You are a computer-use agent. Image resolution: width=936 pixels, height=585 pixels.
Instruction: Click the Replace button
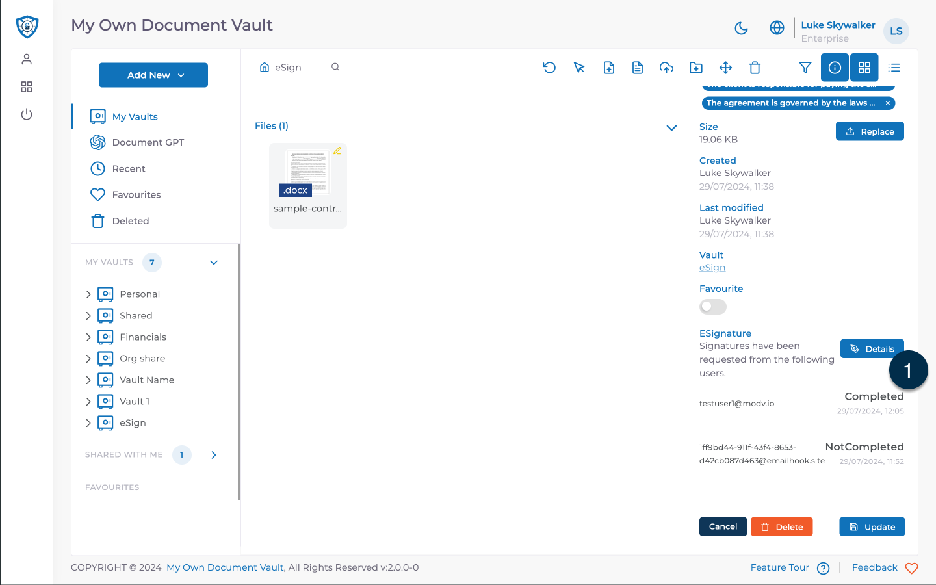click(x=870, y=131)
